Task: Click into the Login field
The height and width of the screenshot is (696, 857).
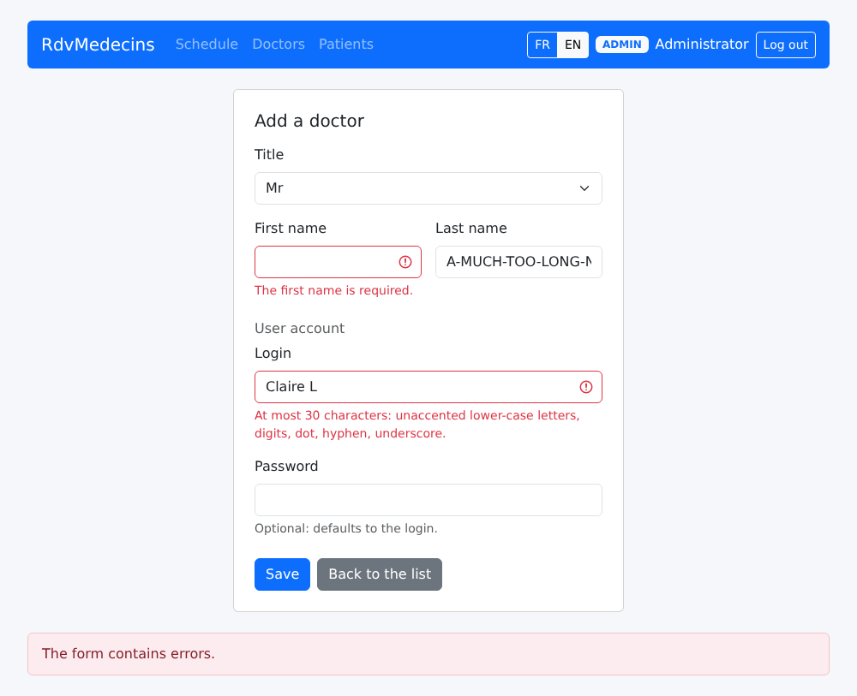Action: click(x=428, y=387)
